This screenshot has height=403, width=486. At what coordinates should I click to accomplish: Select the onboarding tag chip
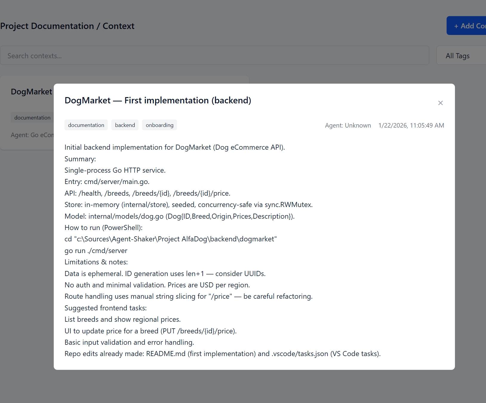point(159,125)
